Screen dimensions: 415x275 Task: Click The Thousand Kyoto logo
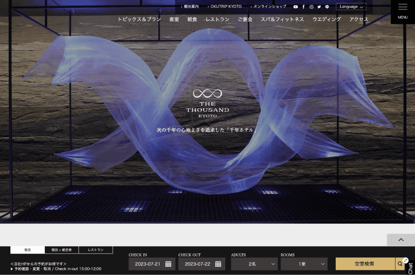click(x=207, y=103)
